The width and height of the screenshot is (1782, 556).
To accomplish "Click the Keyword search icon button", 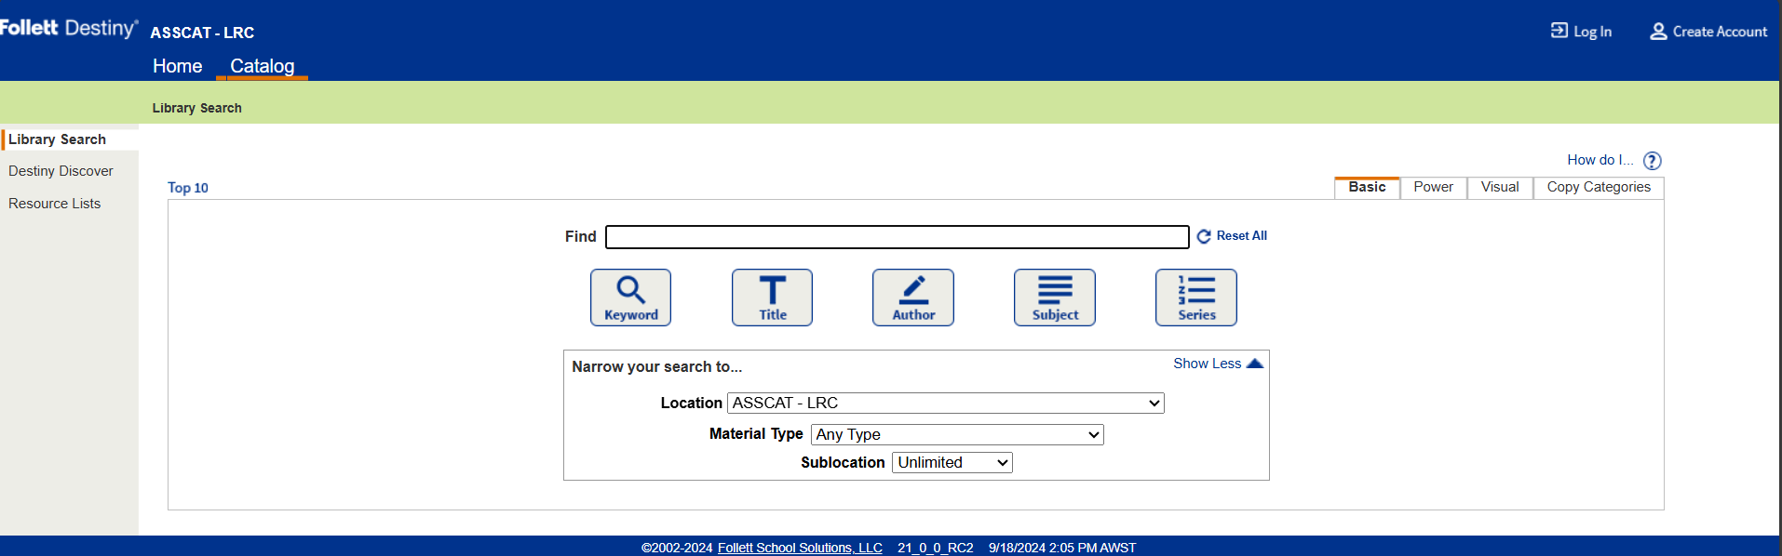I will point(630,298).
